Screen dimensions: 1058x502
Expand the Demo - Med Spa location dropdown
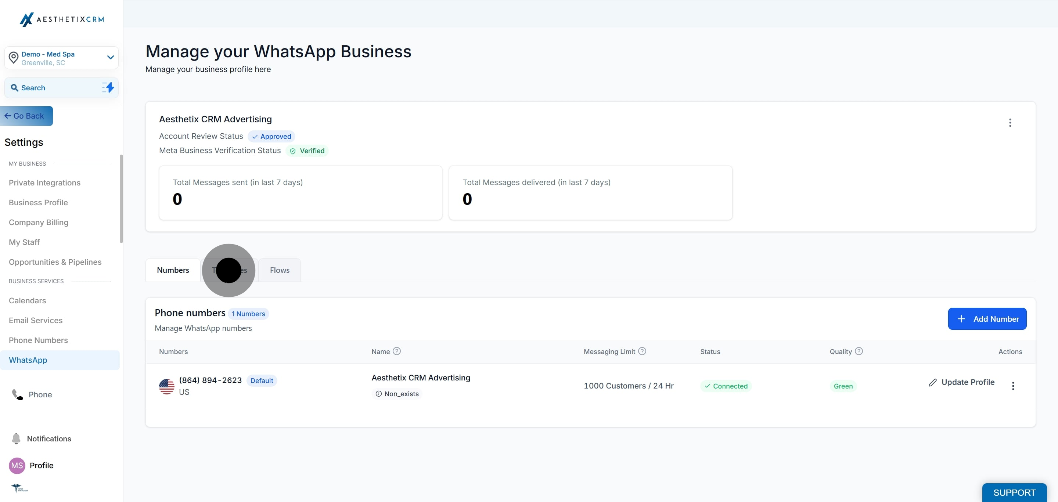(111, 57)
